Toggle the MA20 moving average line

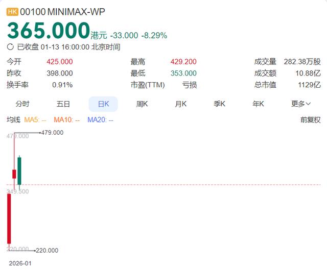(100, 120)
